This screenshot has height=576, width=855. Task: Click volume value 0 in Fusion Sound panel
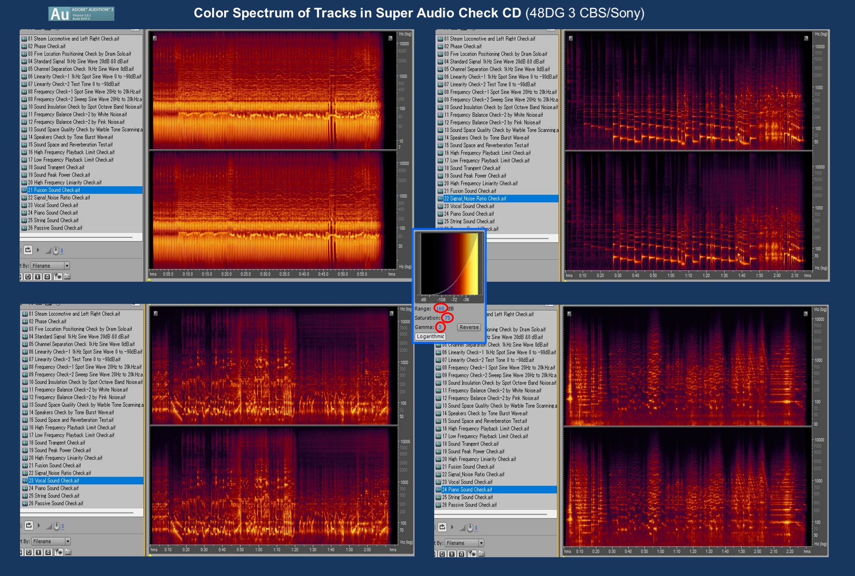click(62, 251)
